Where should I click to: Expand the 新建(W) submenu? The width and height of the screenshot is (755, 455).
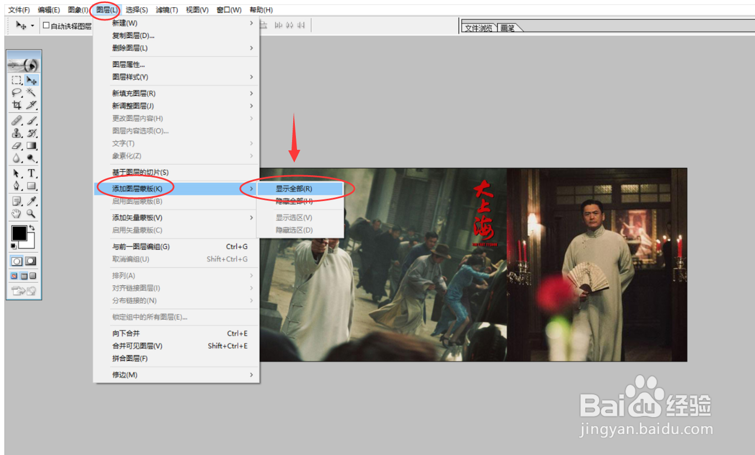click(251, 23)
